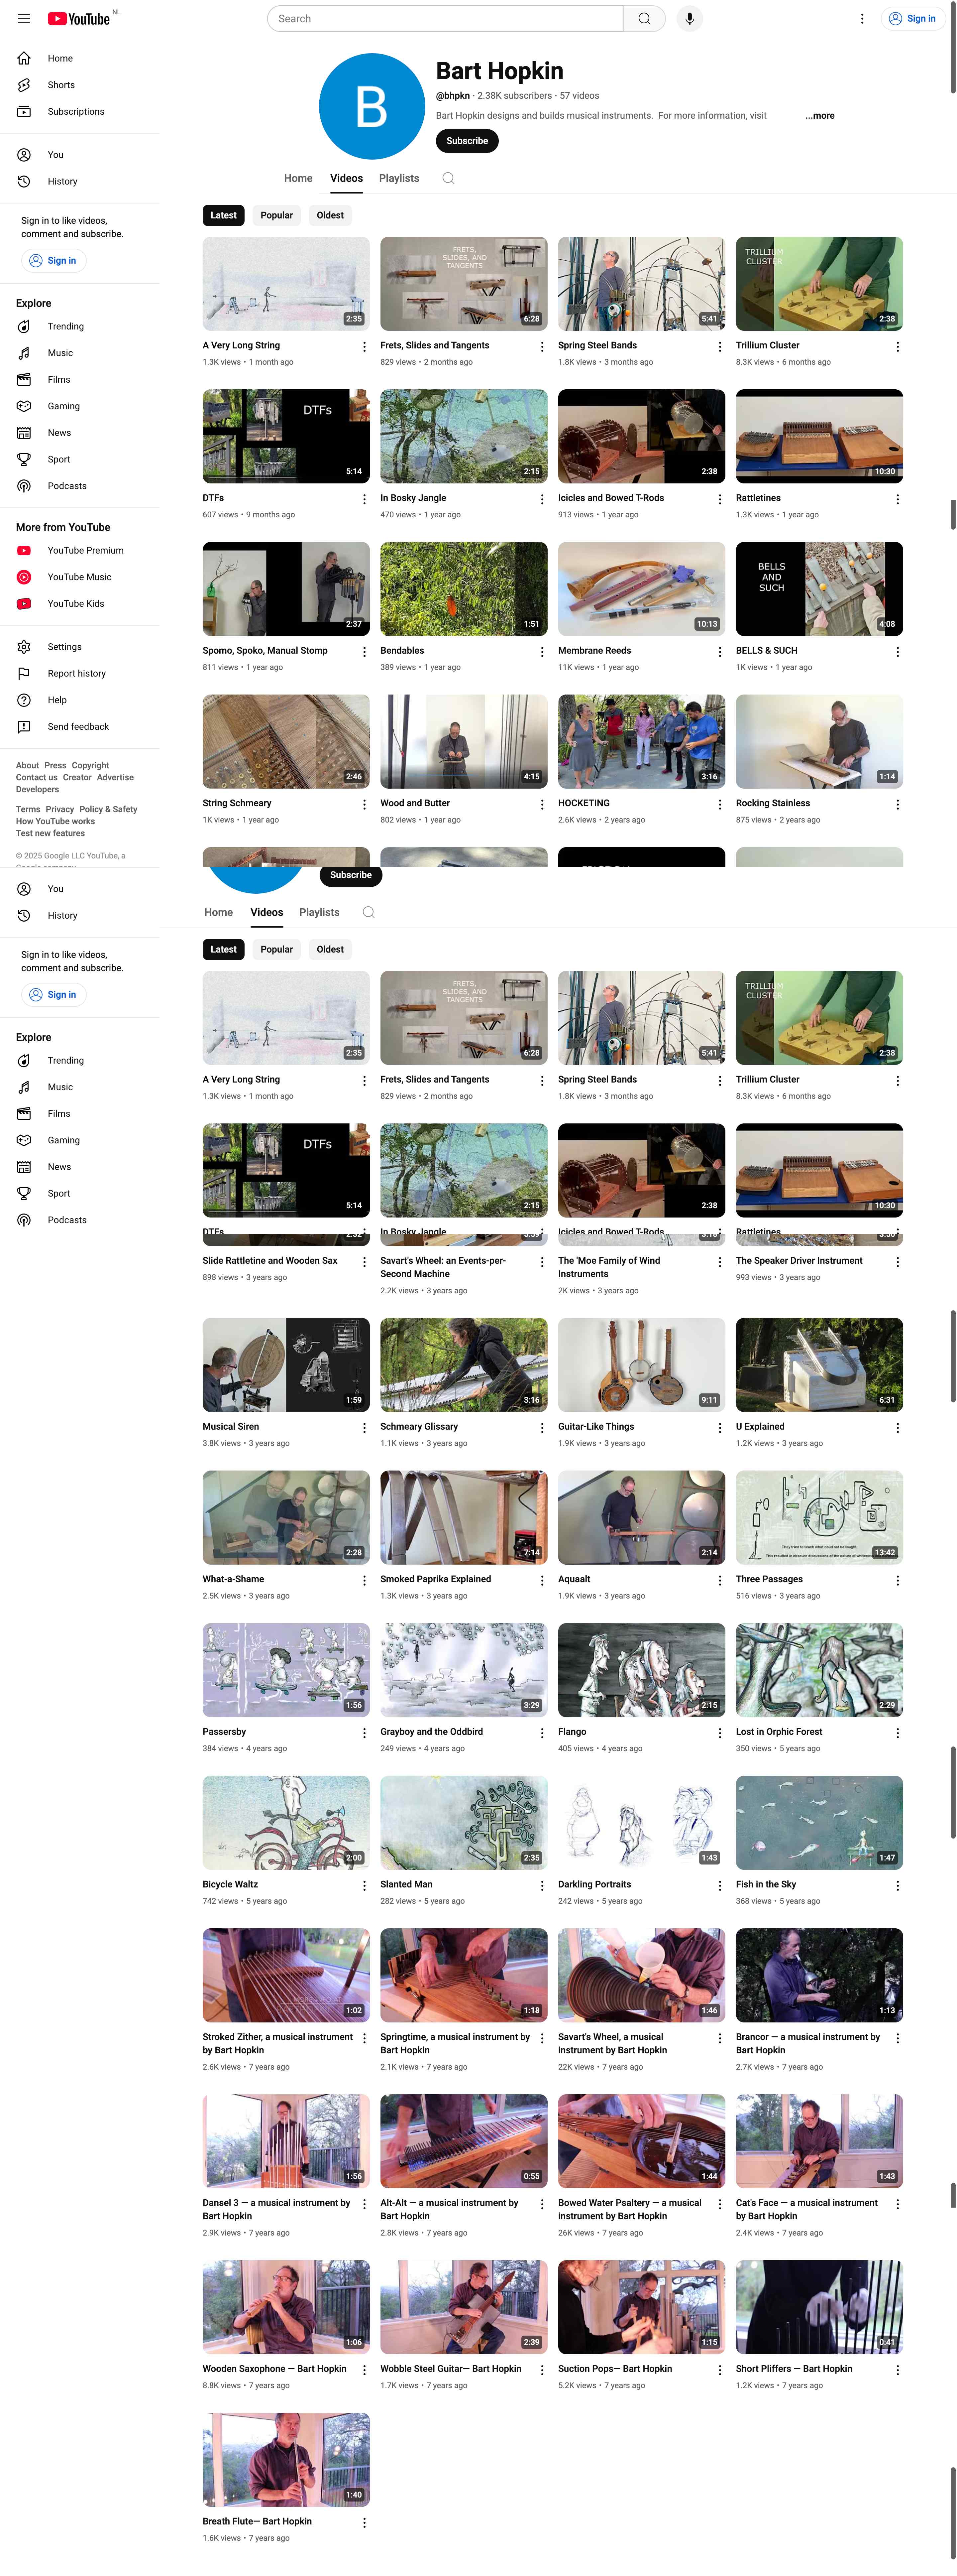Switch to the Playlists tab

(398, 178)
